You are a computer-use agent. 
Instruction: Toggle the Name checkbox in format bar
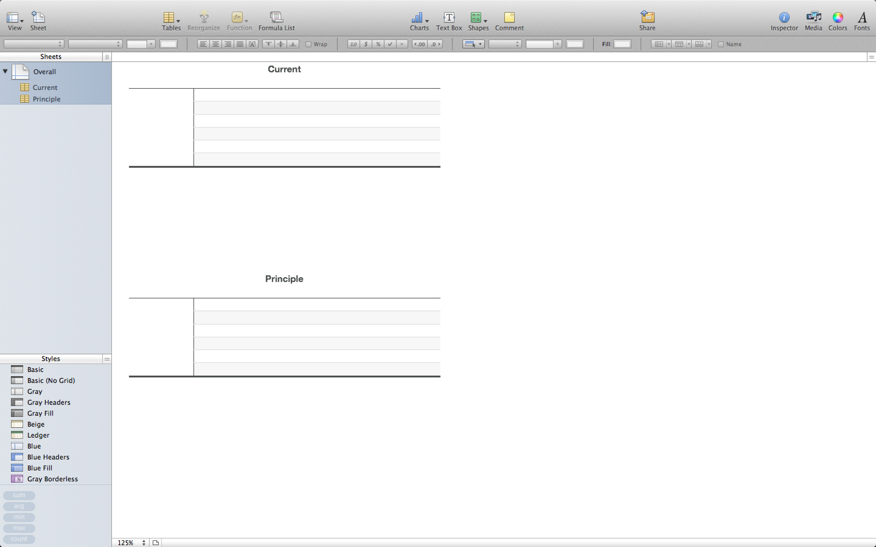point(721,44)
